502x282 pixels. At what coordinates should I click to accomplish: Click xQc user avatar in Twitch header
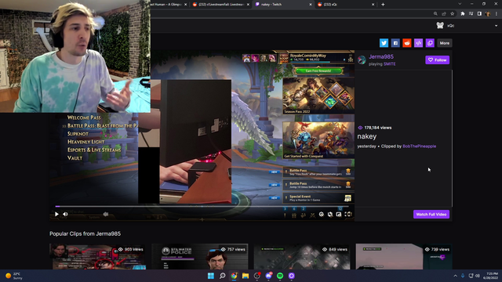point(440,26)
